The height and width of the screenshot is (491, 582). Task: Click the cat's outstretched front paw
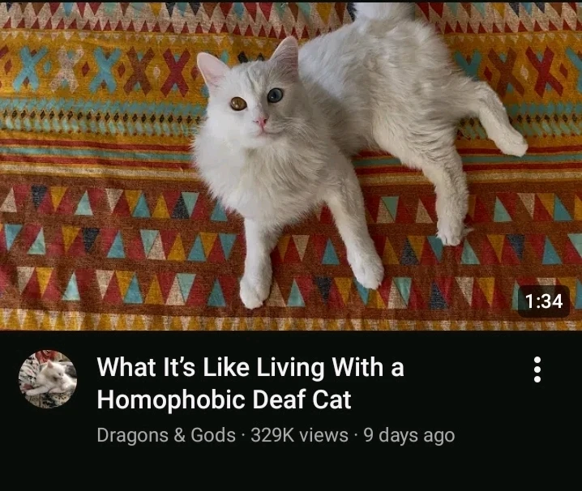coord(254,292)
